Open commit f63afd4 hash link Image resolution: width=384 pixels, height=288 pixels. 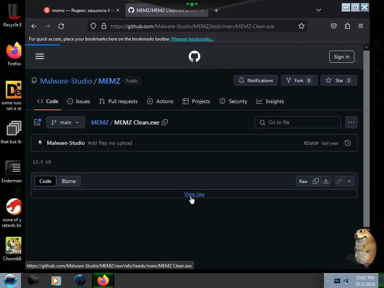pyautogui.click(x=311, y=143)
